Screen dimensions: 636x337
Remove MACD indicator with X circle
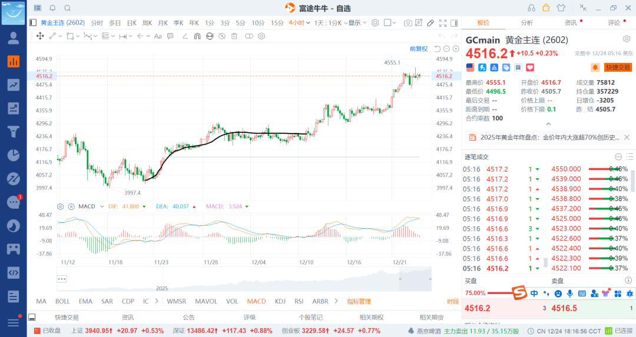click(x=71, y=206)
